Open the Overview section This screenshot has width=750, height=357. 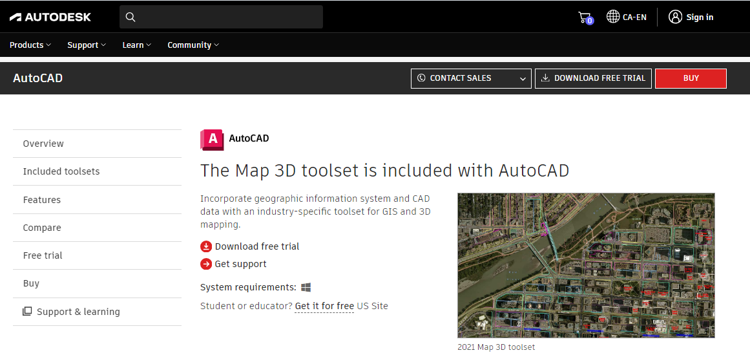97,144
